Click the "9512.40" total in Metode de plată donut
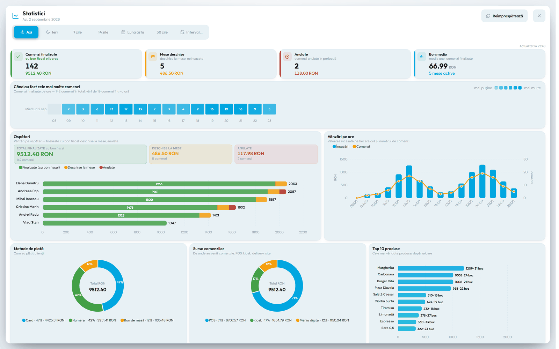The width and height of the screenshot is (559, 349). [x=98, y=290]
